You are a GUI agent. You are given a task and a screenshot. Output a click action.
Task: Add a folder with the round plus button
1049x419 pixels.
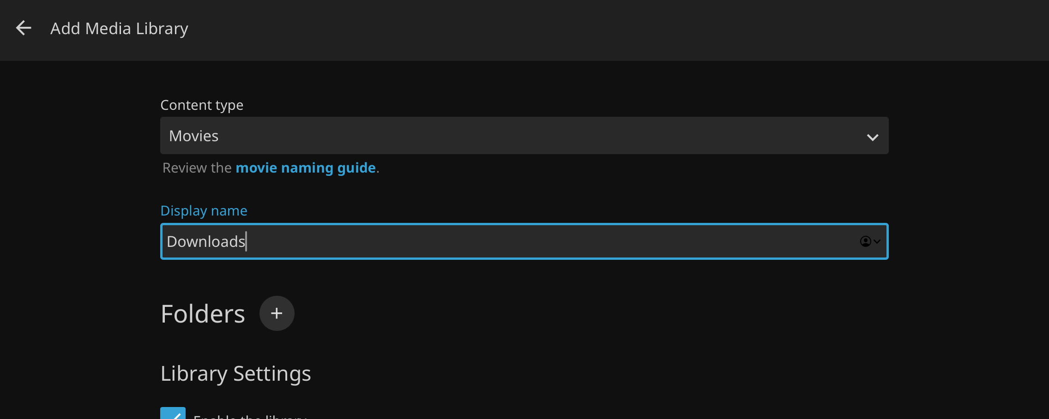coord(277,313)
